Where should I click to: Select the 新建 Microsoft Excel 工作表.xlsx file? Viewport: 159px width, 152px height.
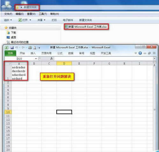[x=86, y=27]
